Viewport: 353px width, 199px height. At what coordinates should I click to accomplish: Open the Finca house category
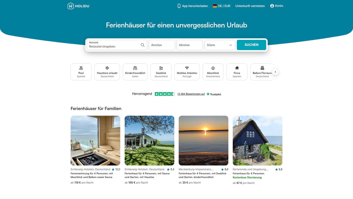pos(237,72)
